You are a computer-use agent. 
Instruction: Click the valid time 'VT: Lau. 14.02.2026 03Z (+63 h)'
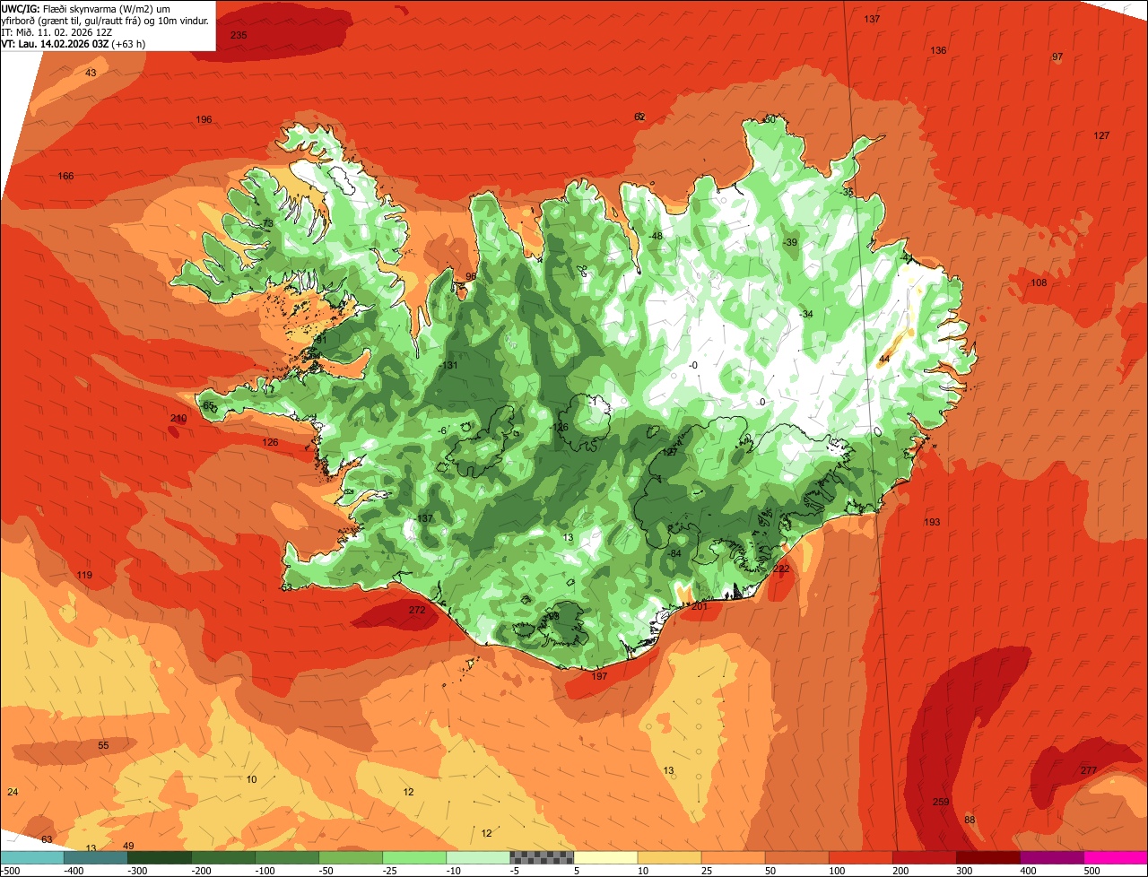click(x=74, y=43)
